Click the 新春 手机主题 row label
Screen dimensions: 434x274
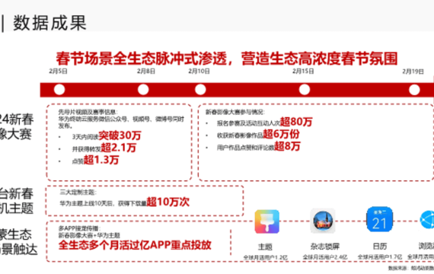17,201
